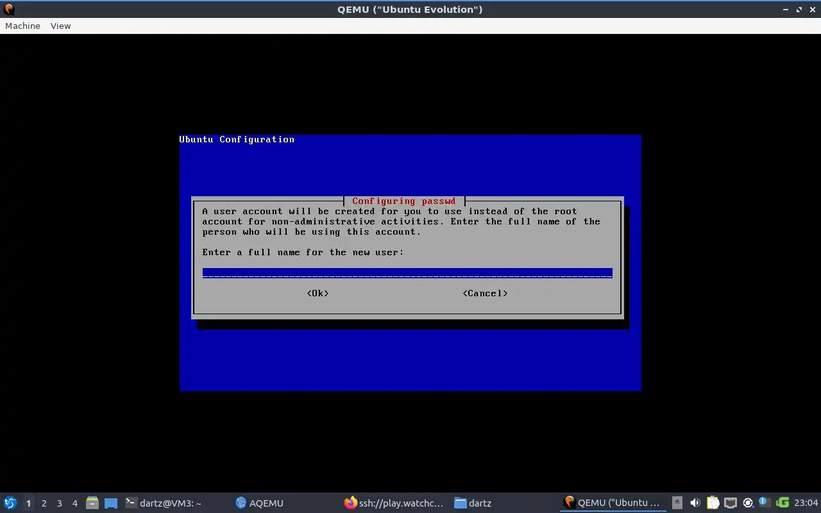The width and height of the screenshot is (821, 513).
Task: Confirm with the <Ok> button
Action: (x=317, y=293)
